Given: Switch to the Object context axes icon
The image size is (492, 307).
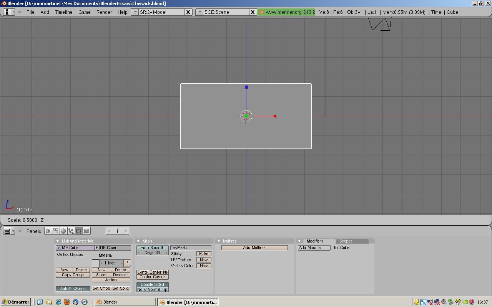Looking at the screenshot, I should [71, 231].
